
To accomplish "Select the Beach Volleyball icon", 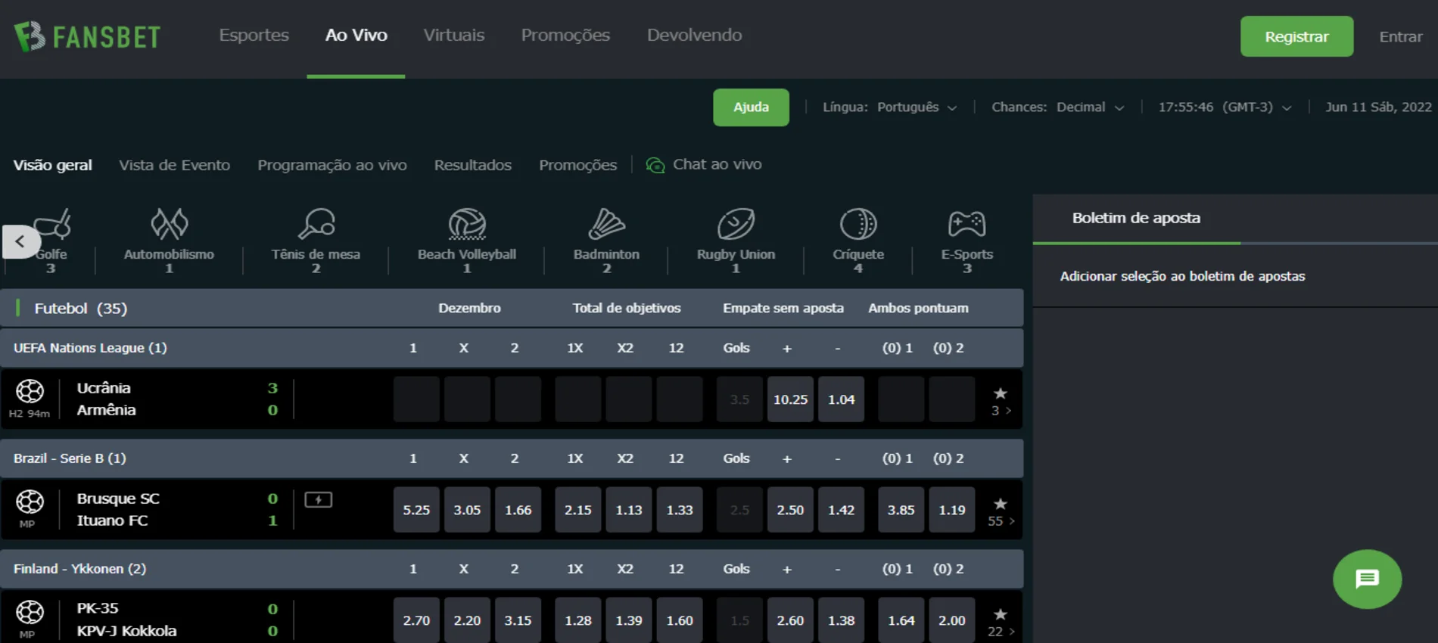I will pyautogui.click(x=467, y=224).
